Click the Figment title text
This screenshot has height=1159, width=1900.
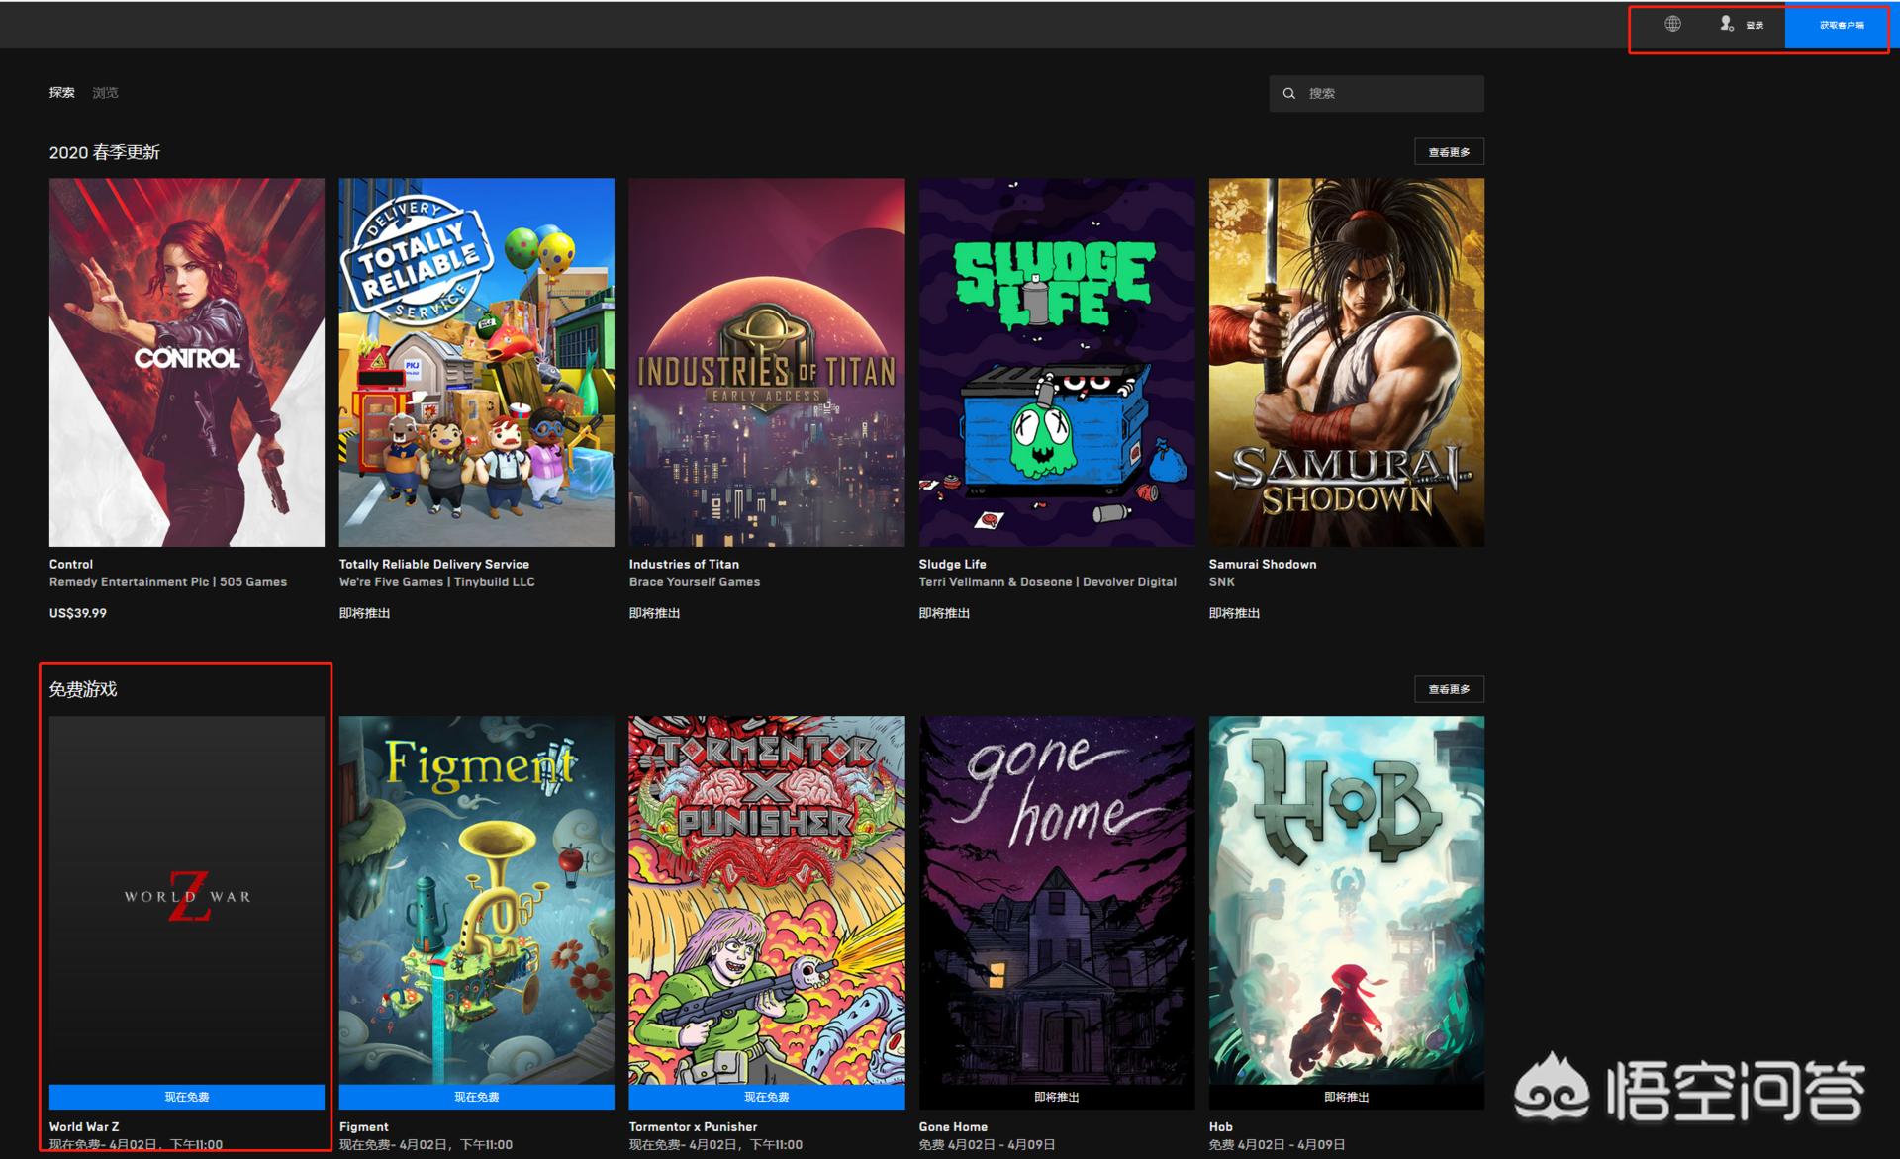coord(364,1126)
